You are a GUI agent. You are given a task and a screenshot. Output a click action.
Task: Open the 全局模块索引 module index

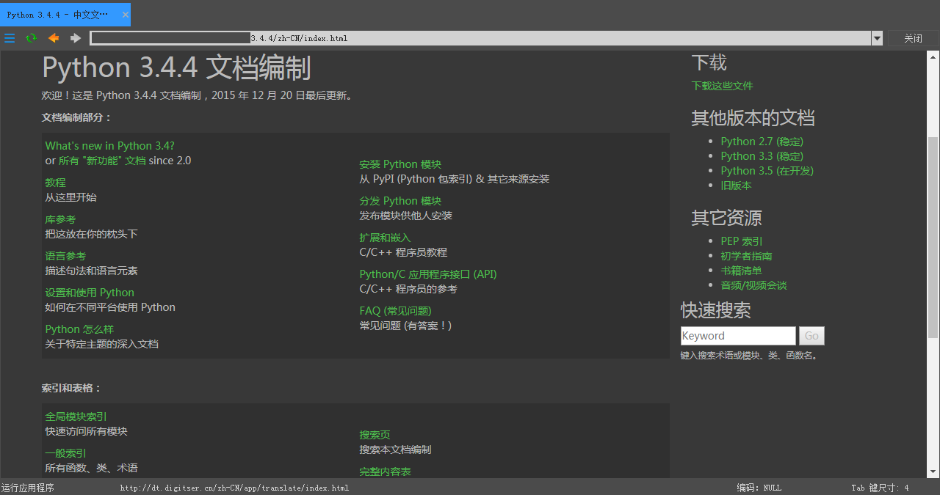tap(76, 416)
